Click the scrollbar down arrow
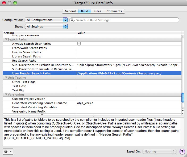This screenshot has height=157, width=187. 183,114
